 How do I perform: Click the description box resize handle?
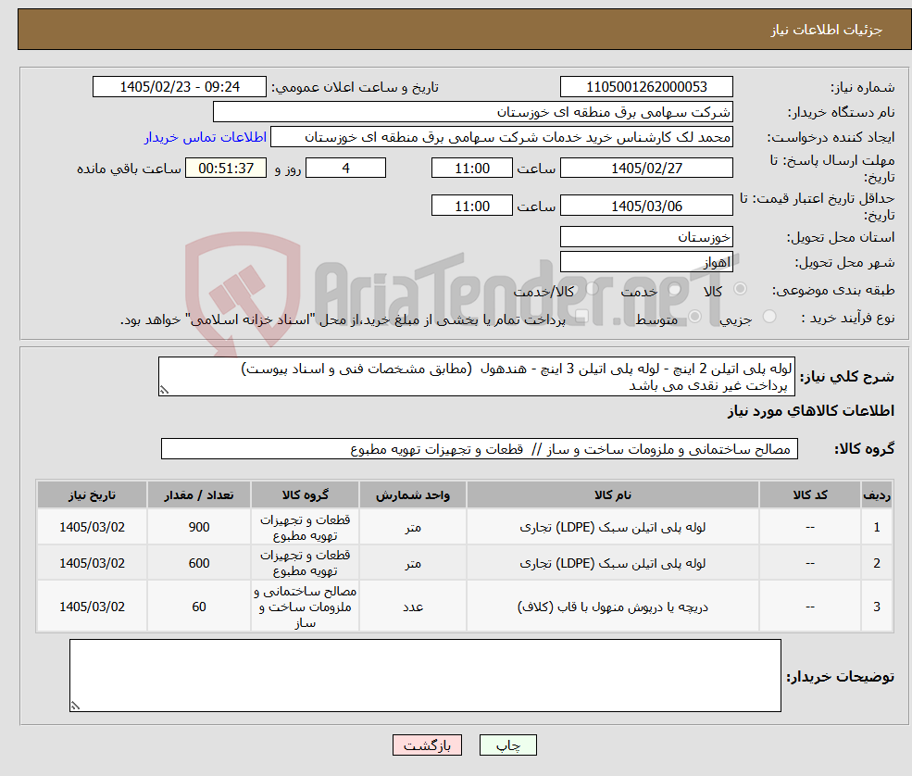(164, 391)
